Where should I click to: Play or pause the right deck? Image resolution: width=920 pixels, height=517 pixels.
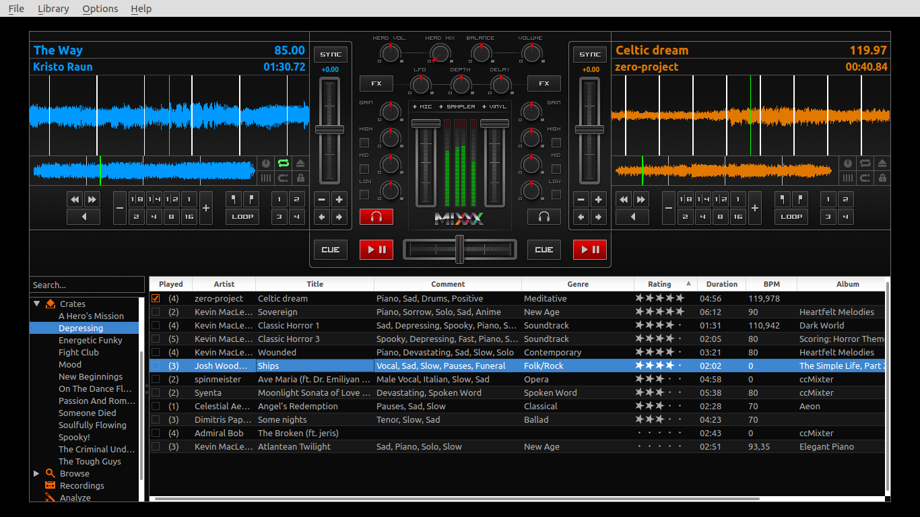(x=590, y=250)
